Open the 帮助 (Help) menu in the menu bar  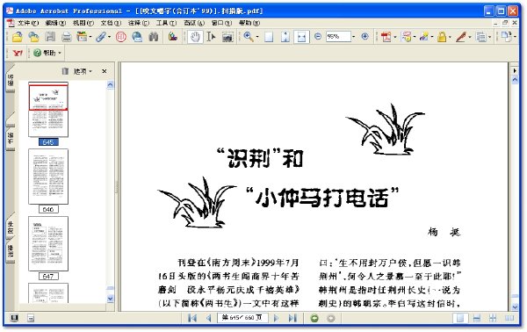click(249, 23)
